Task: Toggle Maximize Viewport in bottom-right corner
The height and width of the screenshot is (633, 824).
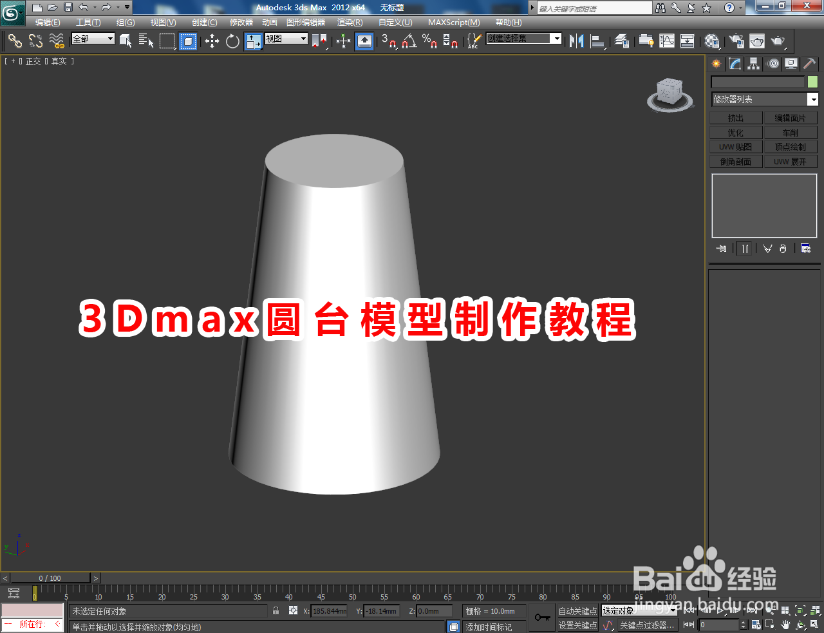Action: point(815,626)
